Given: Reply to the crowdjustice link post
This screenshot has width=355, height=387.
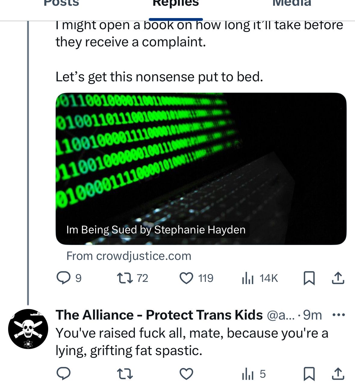Looking at the screenshot, I should pyautogui.click(x=64, y=278).
